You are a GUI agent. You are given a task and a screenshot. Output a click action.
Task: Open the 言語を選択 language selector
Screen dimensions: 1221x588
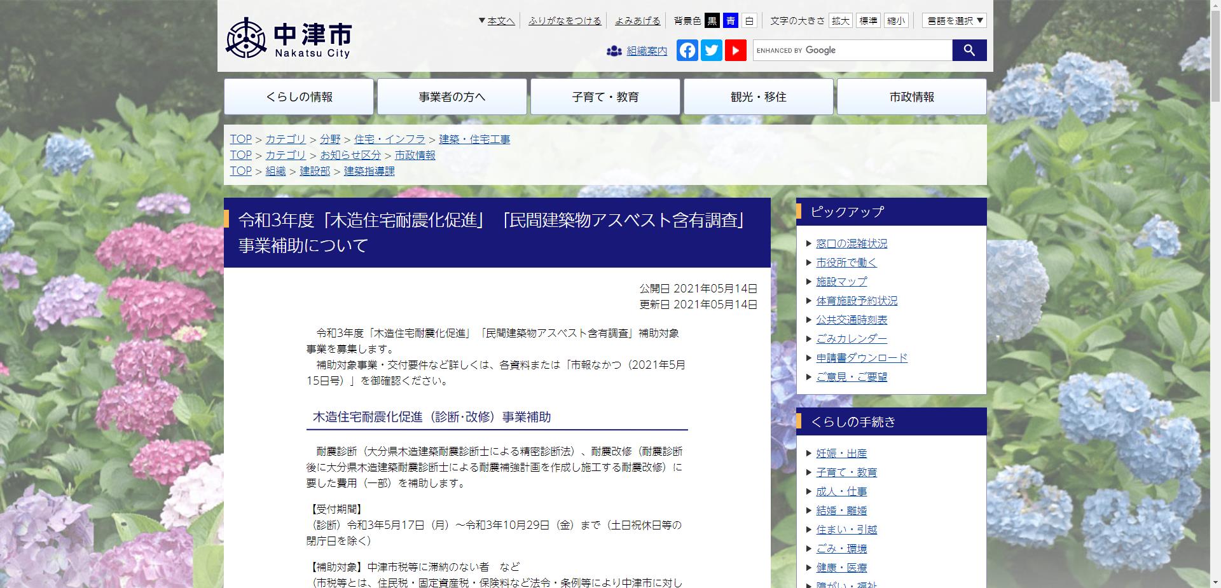point(953,20)
